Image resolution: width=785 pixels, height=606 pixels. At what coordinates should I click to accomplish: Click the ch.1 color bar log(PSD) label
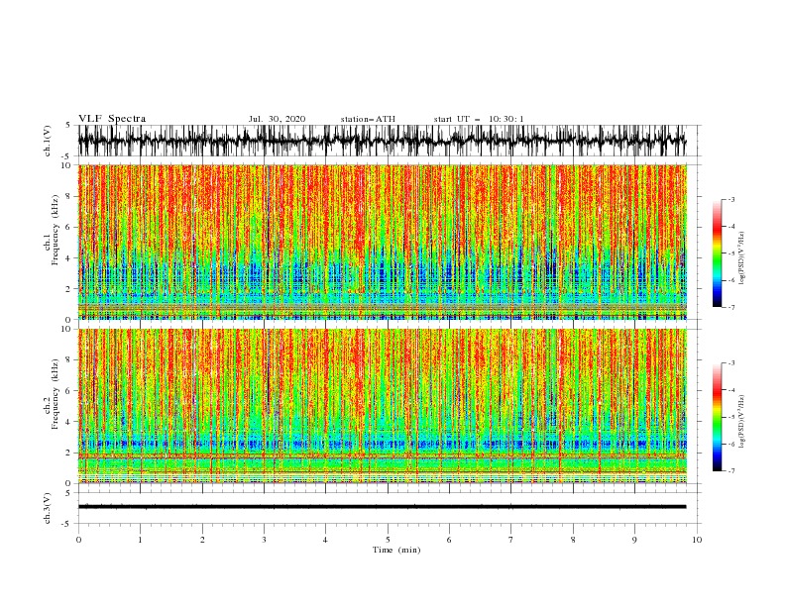[x=742, y=258]
